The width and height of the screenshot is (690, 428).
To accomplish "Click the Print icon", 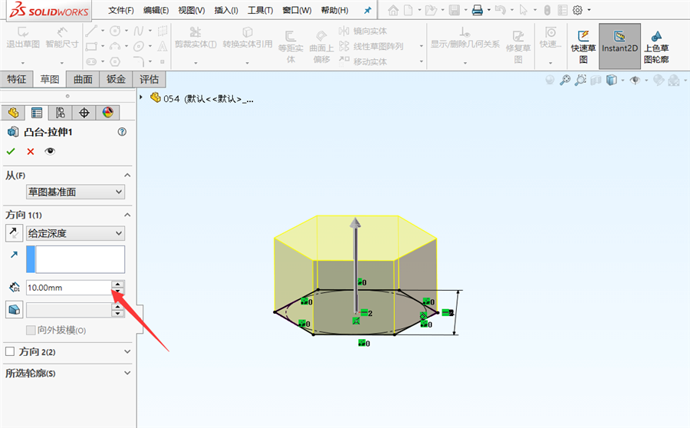I will click(478, 10).
